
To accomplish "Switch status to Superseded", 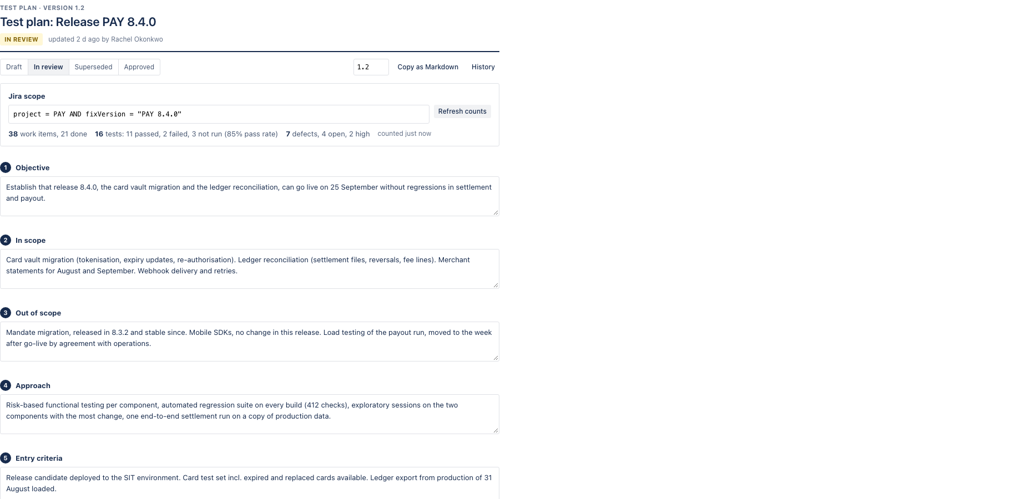I will tap(93, 67).
